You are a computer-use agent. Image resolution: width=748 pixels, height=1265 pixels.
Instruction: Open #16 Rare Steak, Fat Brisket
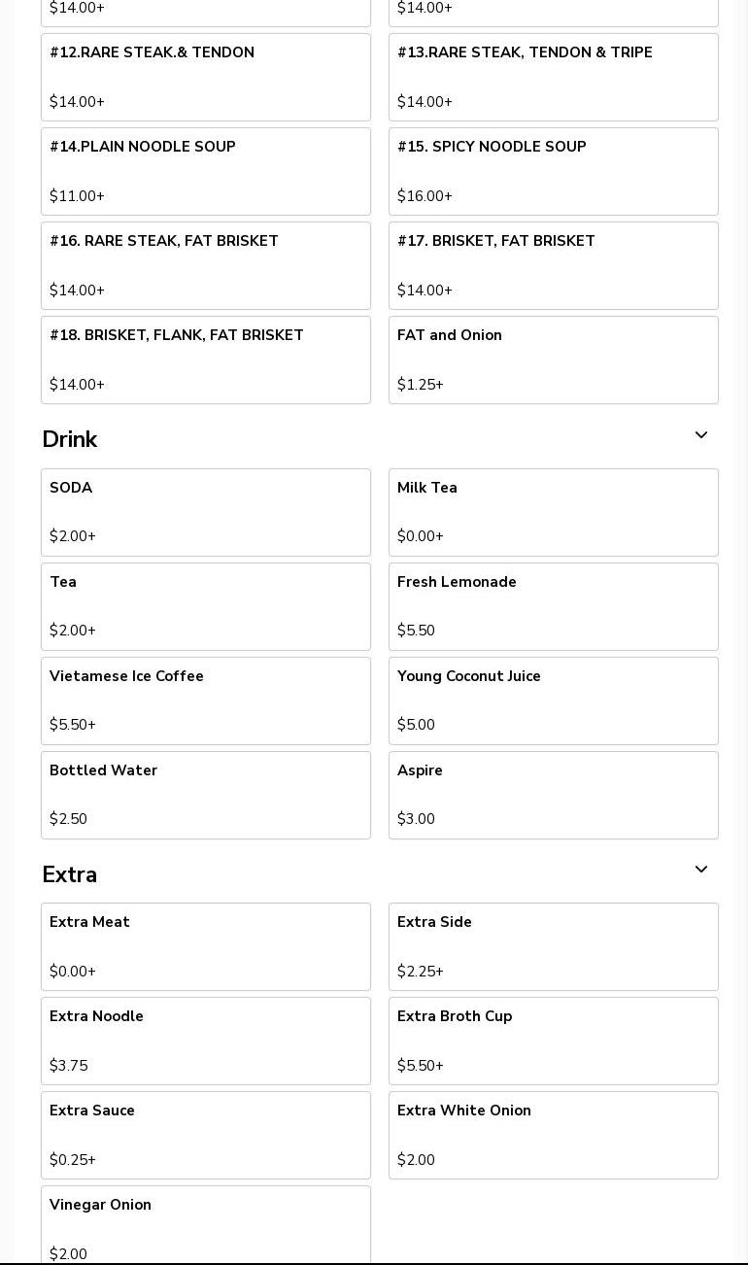tap(206, 265)
